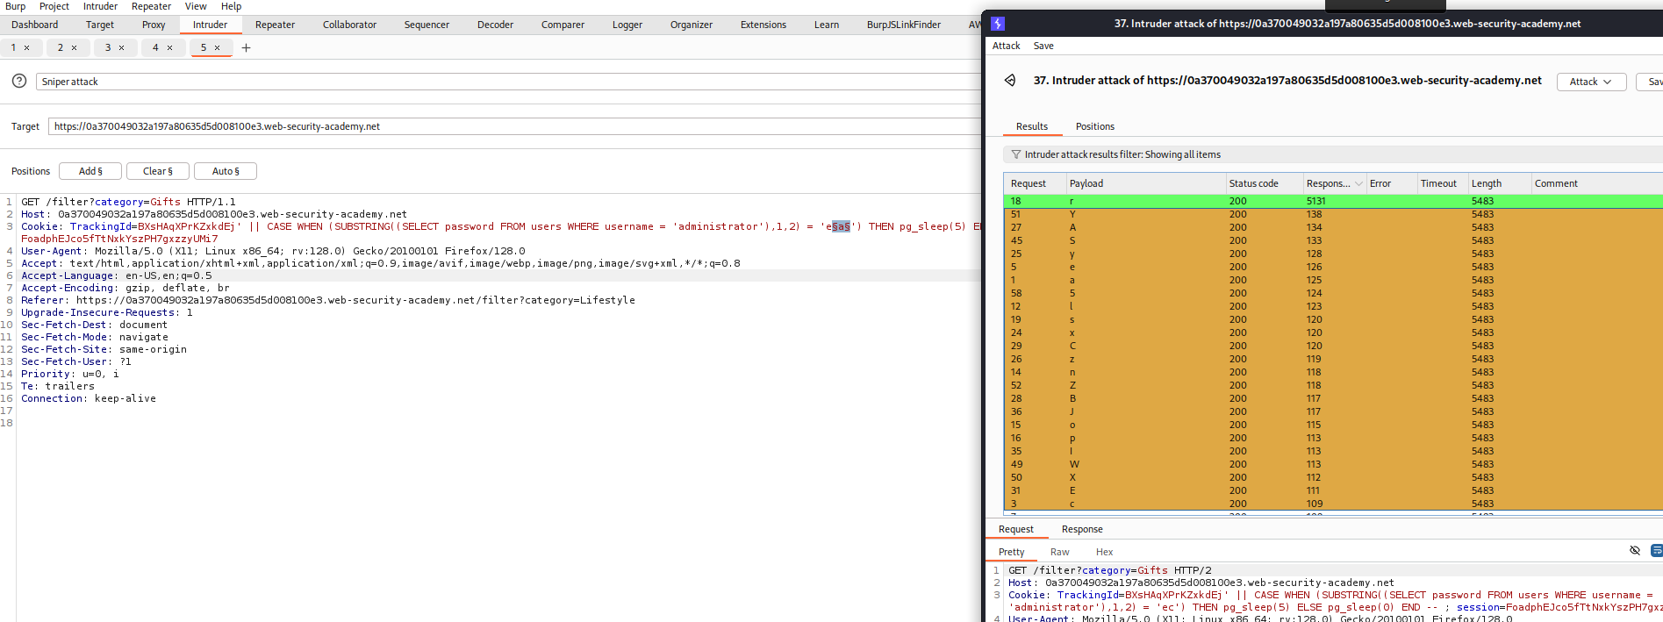
Task: Switch to the Sequencer tab
Action: point(427,25)
